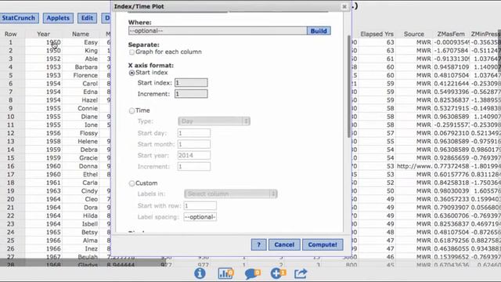This screenshot has height=282, width=501.
Task: Click the Start year field showing 2014
Action: point(194,155)
